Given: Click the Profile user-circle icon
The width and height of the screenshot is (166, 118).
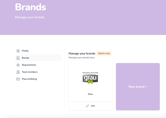Looking at the screenshot, I should tap(18, 51).
